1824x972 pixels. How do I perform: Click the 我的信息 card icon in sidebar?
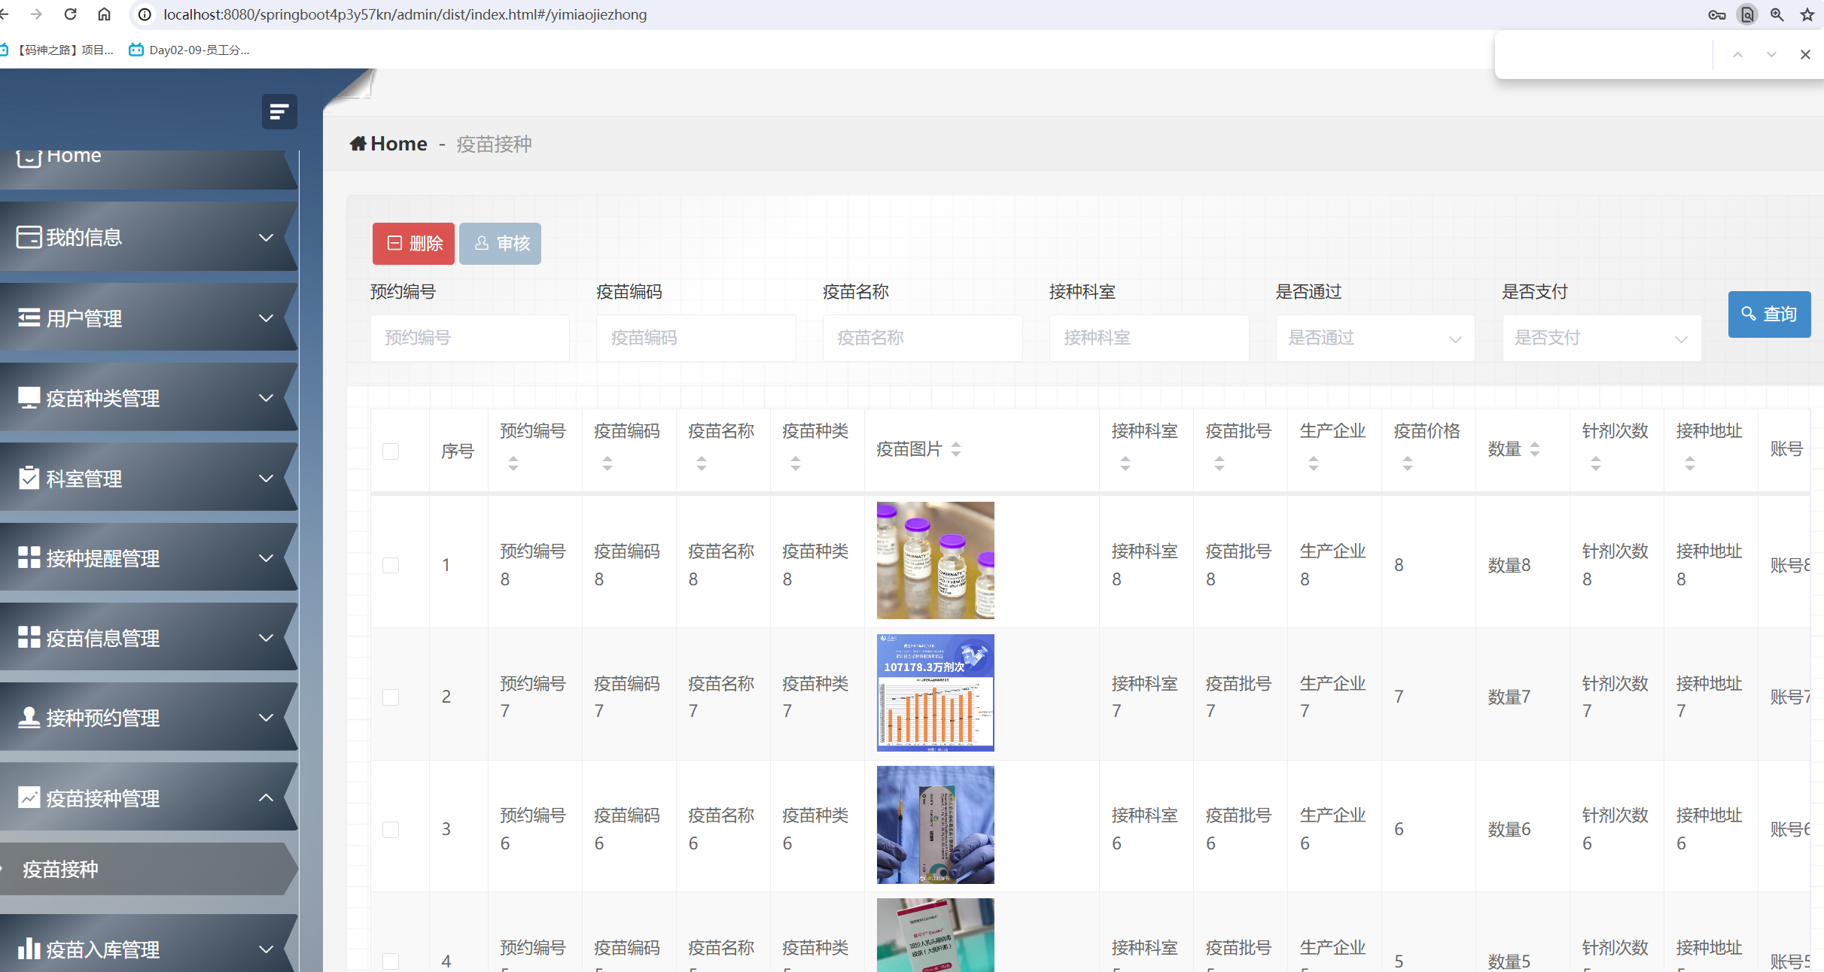pyautogui.click(x=29, y=237)
